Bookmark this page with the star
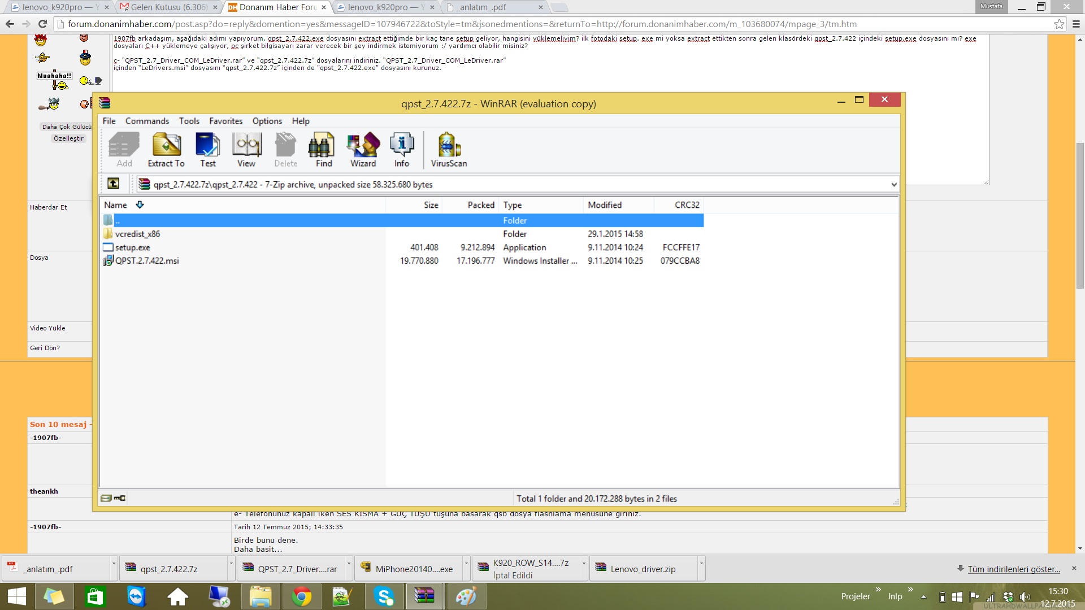 1059,24
